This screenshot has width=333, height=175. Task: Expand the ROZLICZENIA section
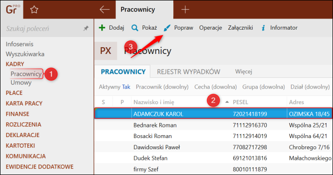pos(23,124)
